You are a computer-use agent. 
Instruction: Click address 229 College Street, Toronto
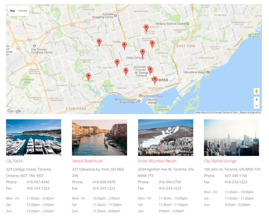(x=29, y=172)
